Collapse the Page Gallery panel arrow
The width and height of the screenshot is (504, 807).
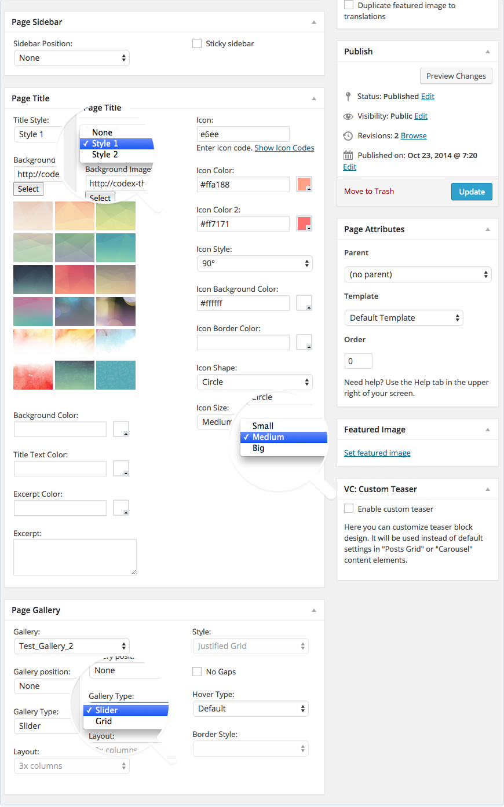314,610
